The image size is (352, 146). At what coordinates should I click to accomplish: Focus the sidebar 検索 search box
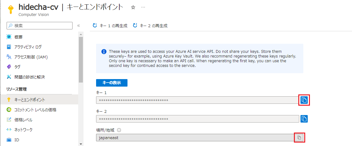point(40,26)
